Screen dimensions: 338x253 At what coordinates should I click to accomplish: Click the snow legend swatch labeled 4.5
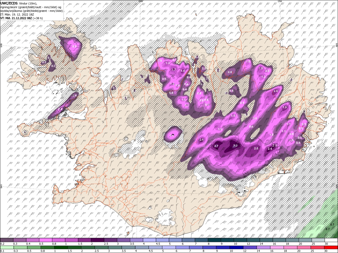pyautogui.click(x=162, y=240)
